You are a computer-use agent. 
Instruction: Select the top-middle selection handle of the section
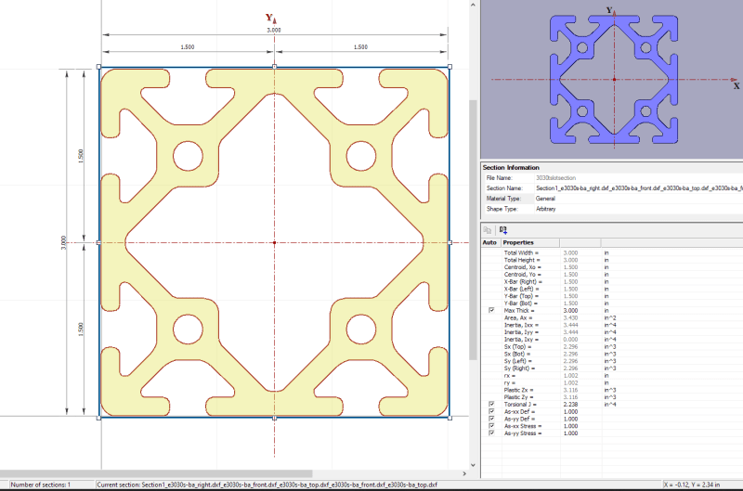point(274,67)
